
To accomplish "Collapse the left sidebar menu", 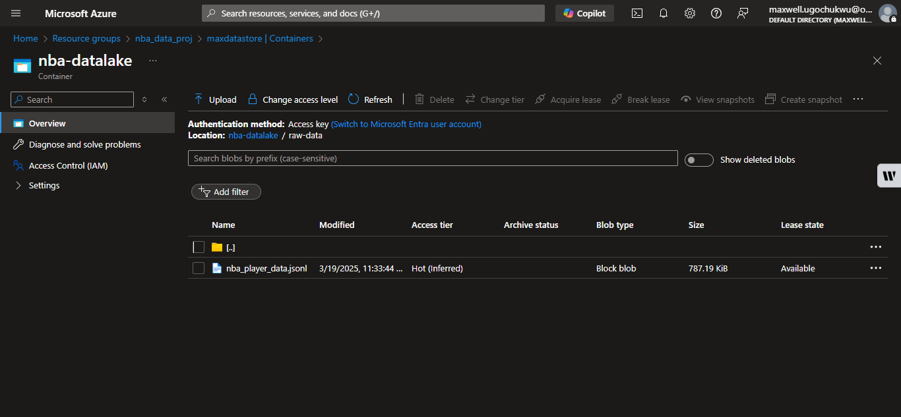I will pyautogui.click(x=164, y=99).
